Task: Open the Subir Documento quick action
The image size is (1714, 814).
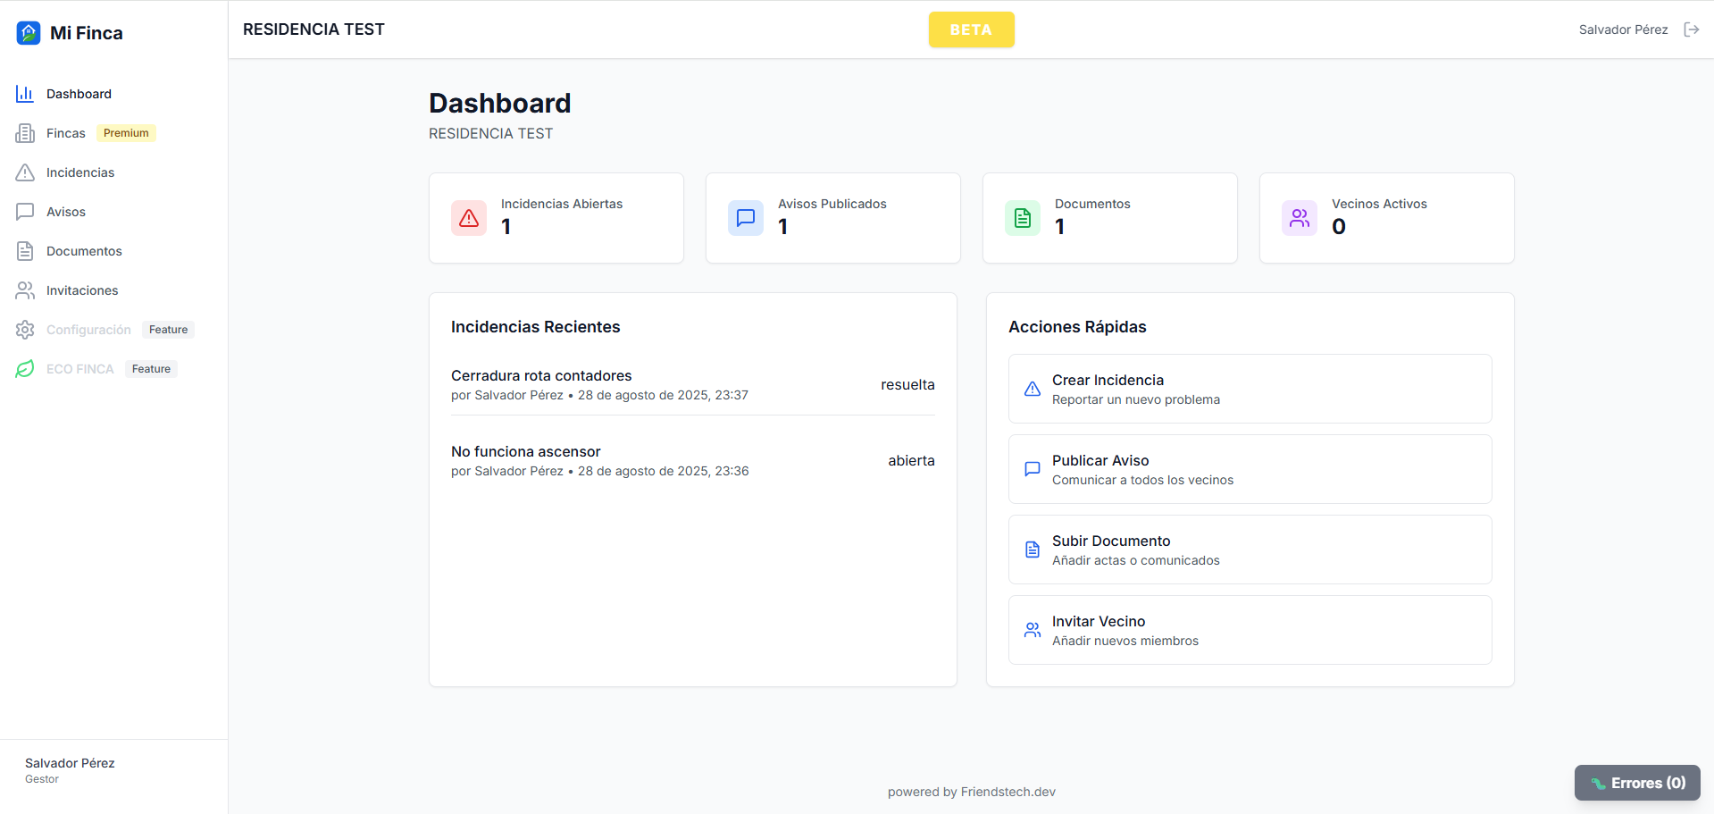Action: [1249, 549]
